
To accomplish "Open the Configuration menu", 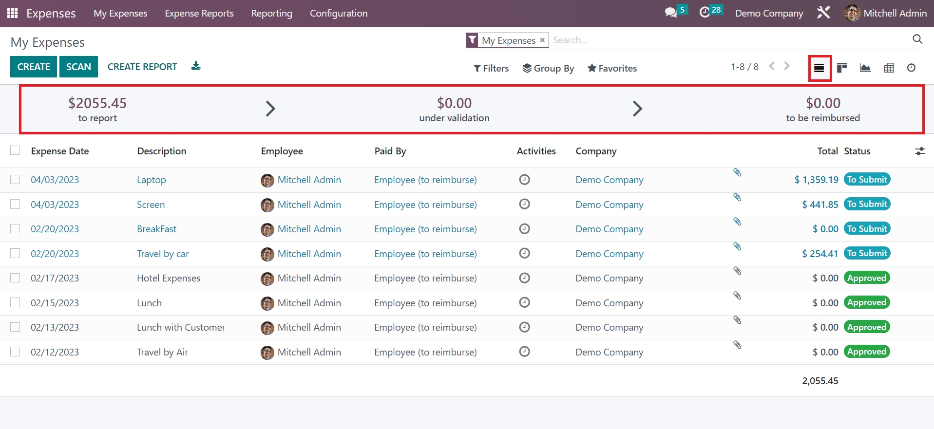I will pyautogui.click(x=339, y=13).
